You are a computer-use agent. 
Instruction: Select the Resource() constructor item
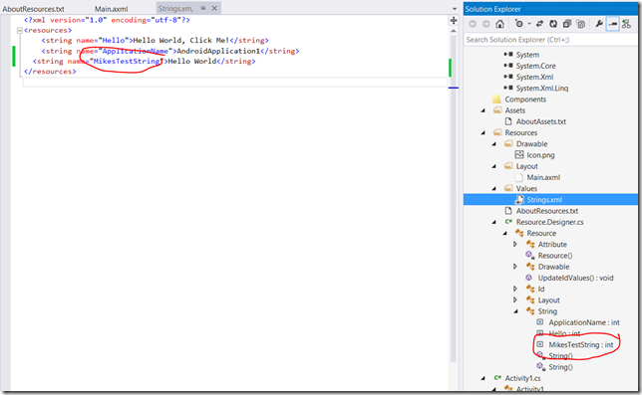coord(555,256)
